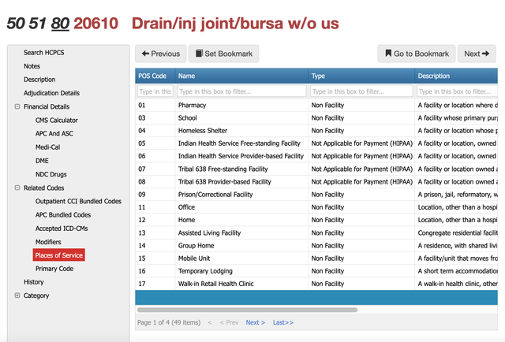Advance with the Next arrow button
The height and width of the screenshot is (342, 505).
477,54
